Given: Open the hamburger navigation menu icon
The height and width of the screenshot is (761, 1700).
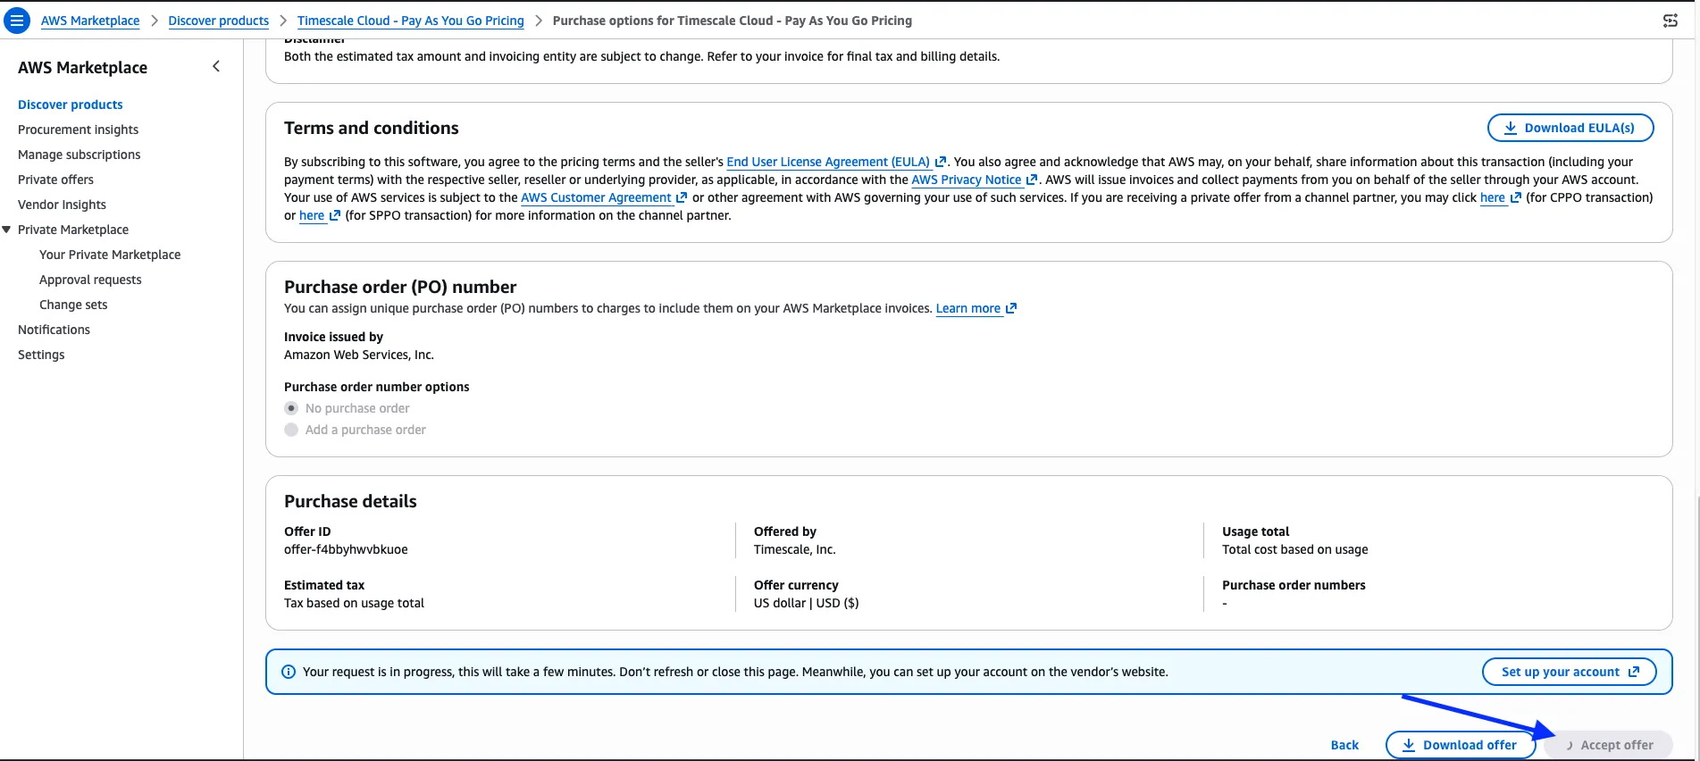Looking at the screenshot, I should [x=17, y=21].
